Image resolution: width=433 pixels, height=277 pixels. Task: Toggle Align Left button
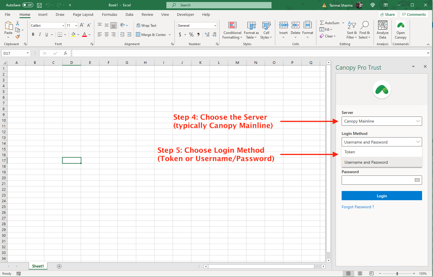coord(100,35)
